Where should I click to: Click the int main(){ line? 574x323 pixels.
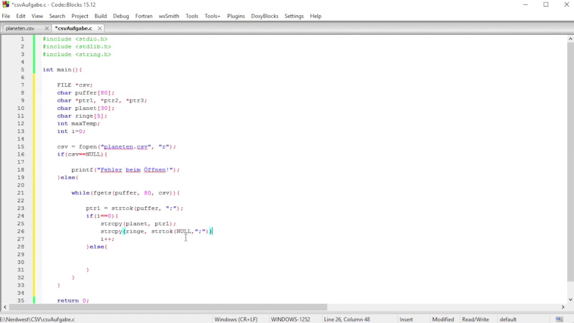[62, 70]
